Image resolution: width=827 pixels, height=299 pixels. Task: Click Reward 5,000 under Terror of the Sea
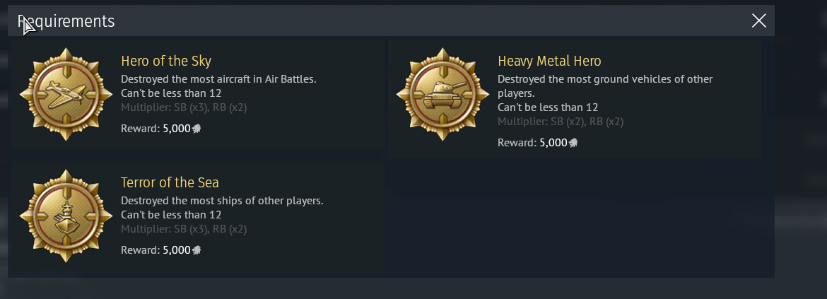click(161, 250)
